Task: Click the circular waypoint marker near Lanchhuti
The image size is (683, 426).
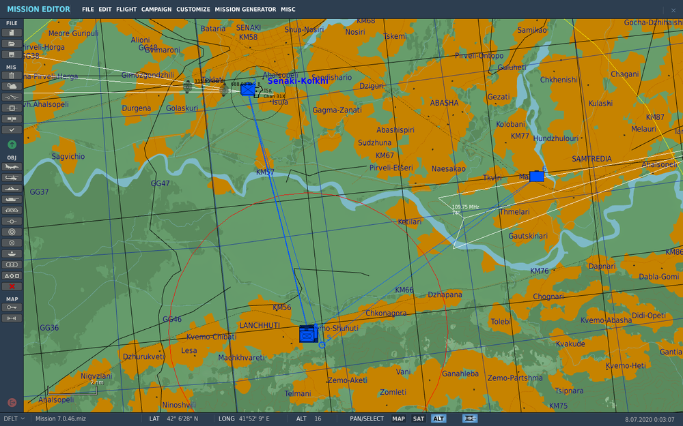Action: (322, 345)
